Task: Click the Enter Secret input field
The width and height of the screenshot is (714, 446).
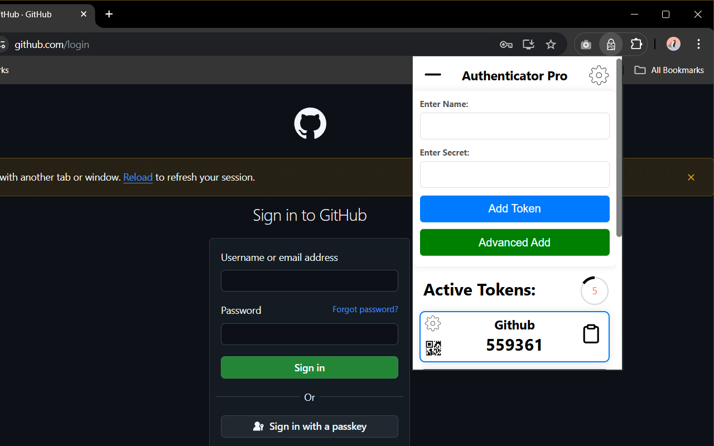Action: coord(514,174)
